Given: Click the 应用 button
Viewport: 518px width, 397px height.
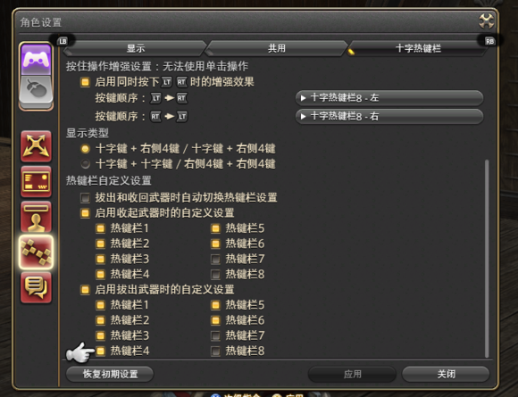Looking at the screenshot, I should point(352,374).
